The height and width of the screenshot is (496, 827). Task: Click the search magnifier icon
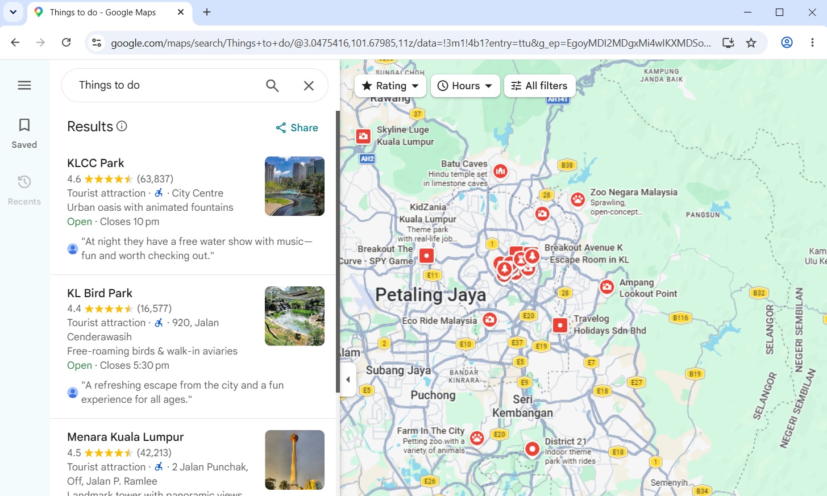272,85
